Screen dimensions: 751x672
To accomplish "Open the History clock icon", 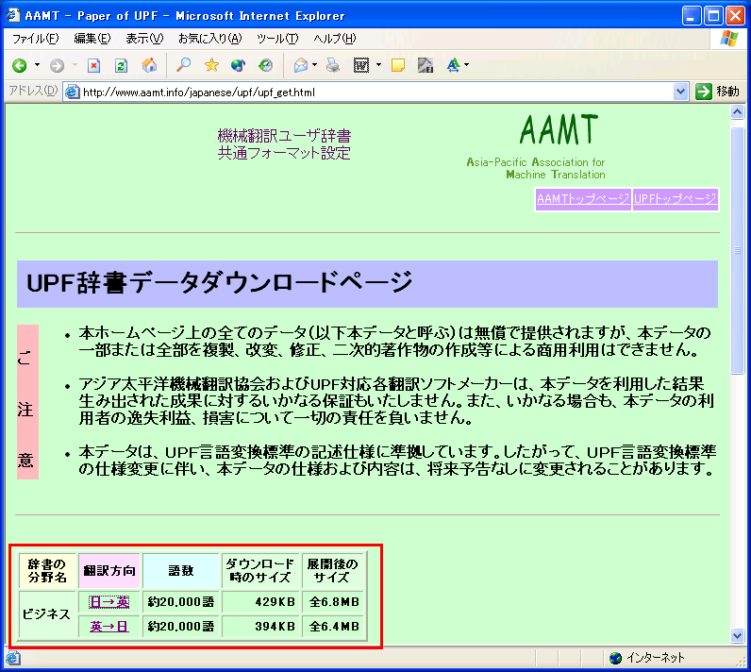I will tap(265, 65).
